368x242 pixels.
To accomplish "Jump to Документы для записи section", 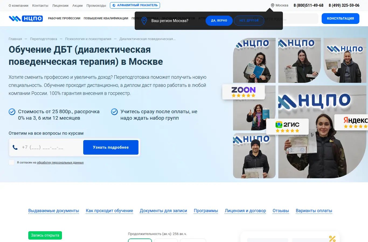I will click(163, 211).
